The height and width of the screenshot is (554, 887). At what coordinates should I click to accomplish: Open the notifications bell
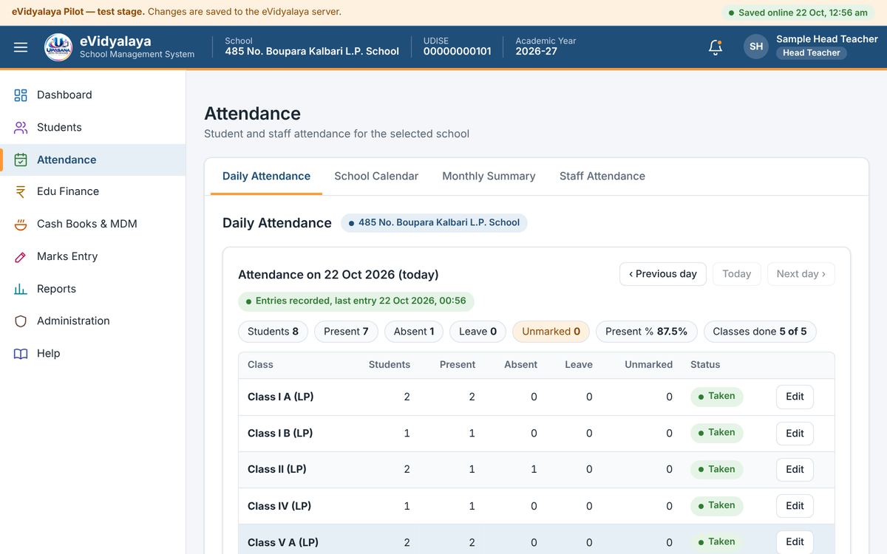coord(715,47)
